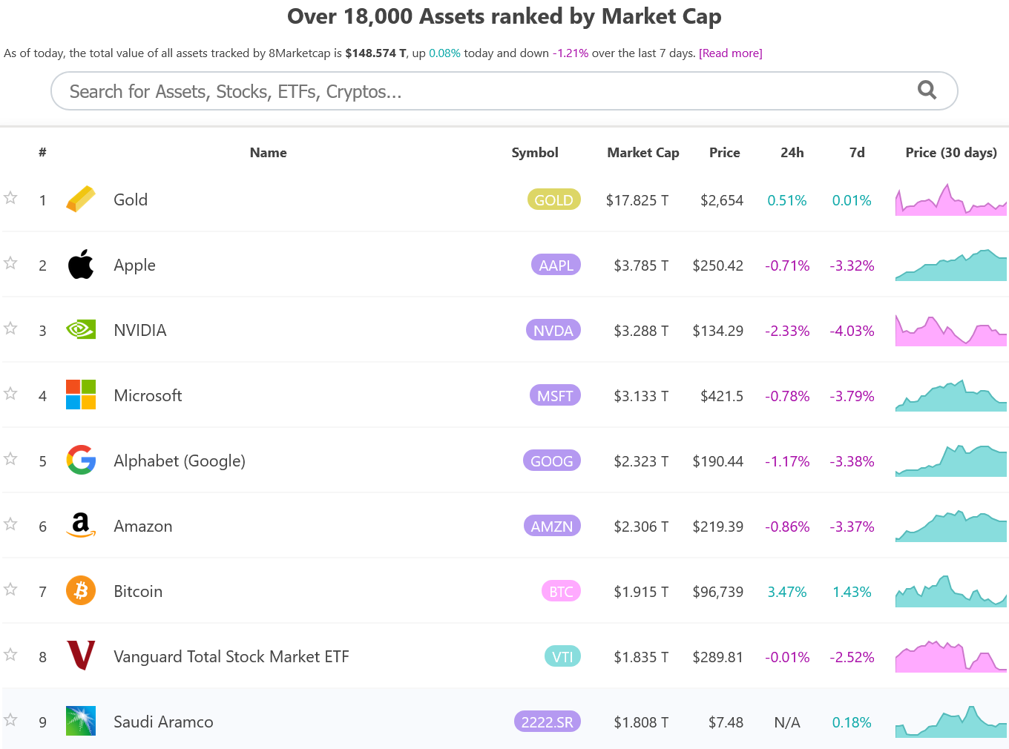The width and height of the screenshot is (1009, 749).
Task: Click Gold's market cap $17.825 T
Action: (637, 200)
